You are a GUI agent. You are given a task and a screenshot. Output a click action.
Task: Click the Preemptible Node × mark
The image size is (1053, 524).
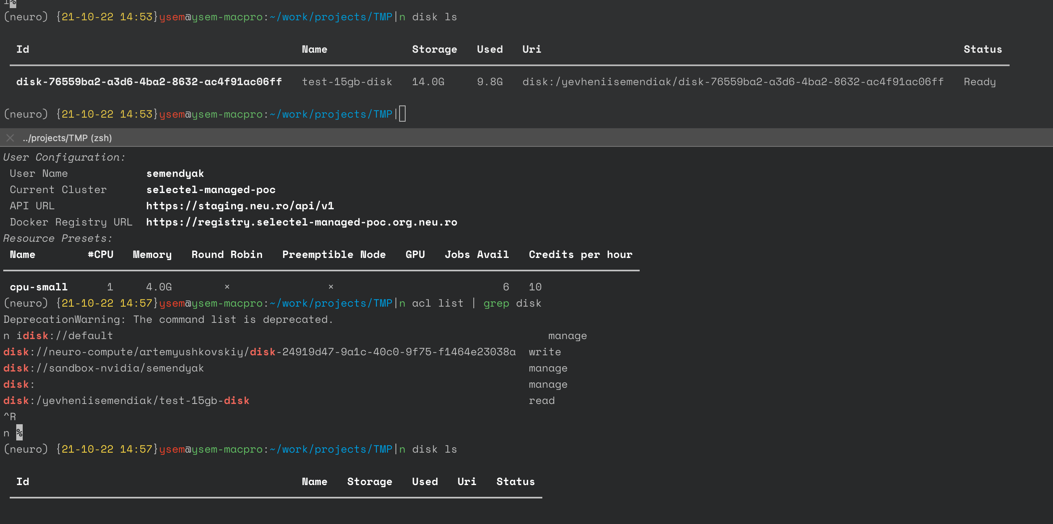click(331, 287)
